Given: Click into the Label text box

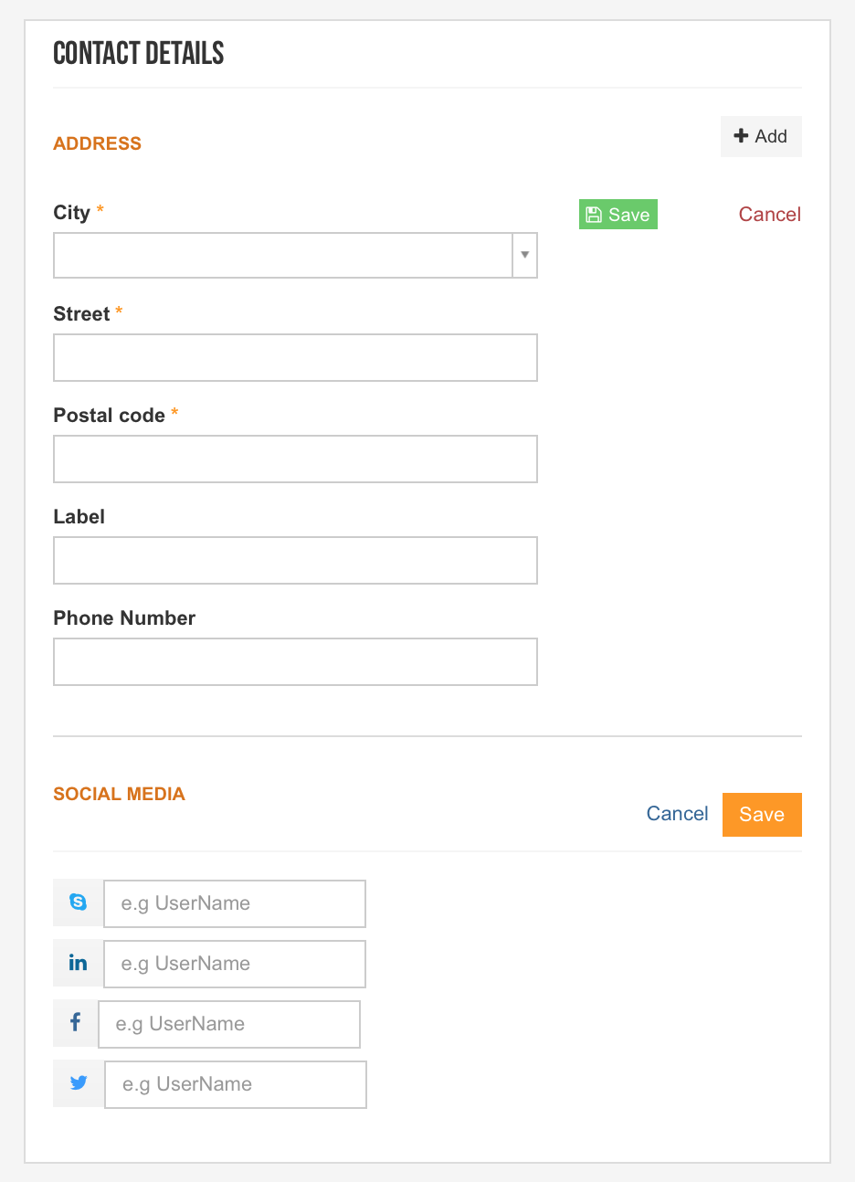Looking at the screenshot, I should (x=295, y=560).
